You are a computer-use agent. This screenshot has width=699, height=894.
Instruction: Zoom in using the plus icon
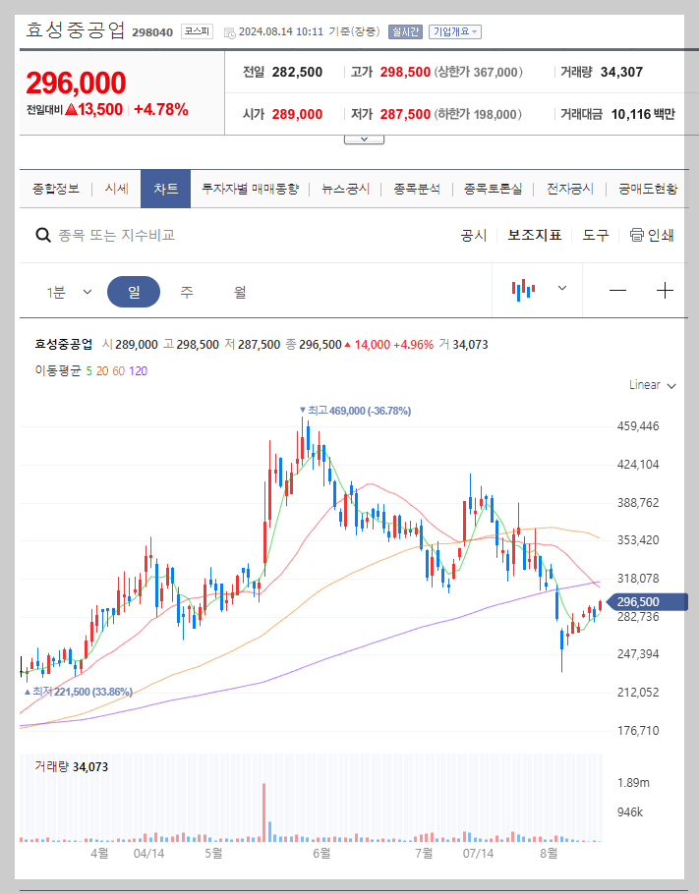coord(668,291)
